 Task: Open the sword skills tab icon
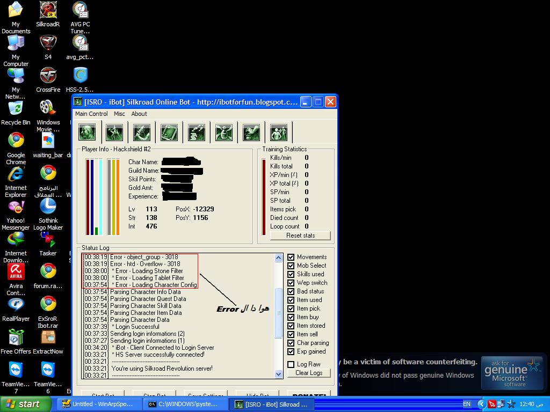point(142,133)
